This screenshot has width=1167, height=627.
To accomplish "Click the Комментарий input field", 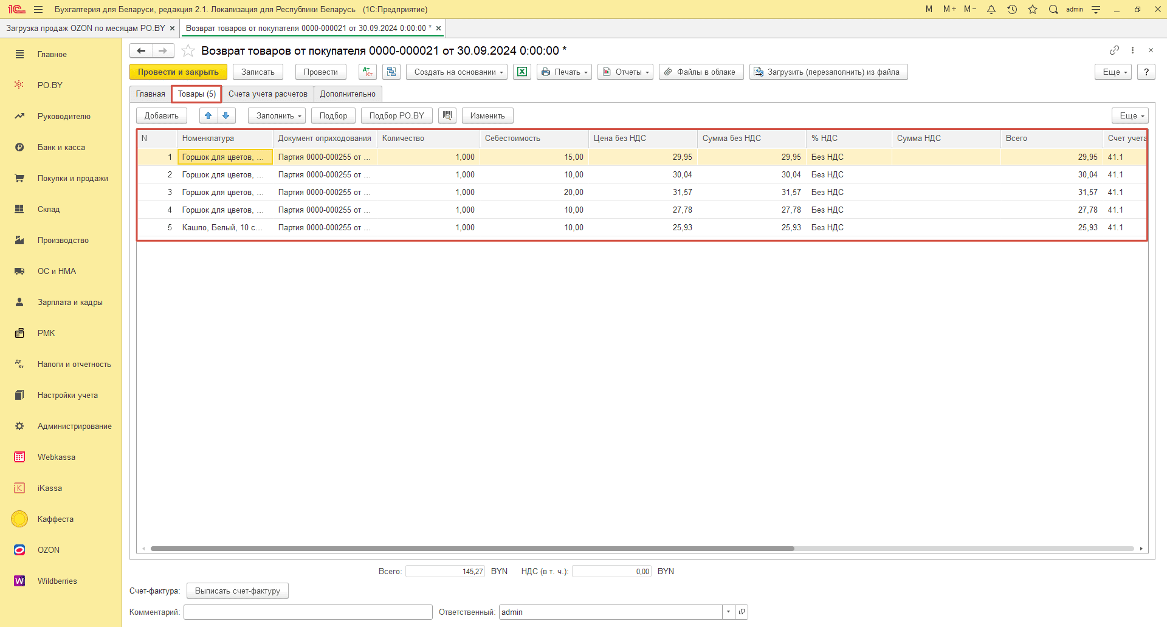I will point(308,612).
